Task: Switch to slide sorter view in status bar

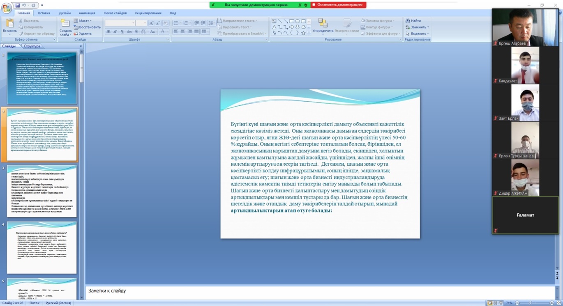Action: [x=496, y=303]
